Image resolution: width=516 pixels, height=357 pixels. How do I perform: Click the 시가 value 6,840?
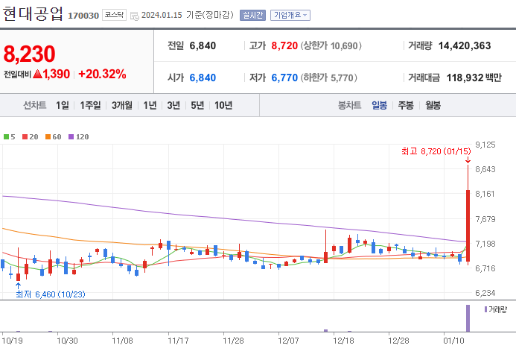(203, 78)
